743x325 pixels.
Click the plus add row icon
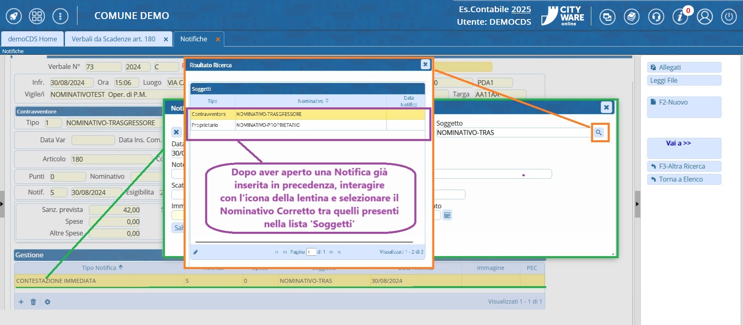(x=21, y=302)
